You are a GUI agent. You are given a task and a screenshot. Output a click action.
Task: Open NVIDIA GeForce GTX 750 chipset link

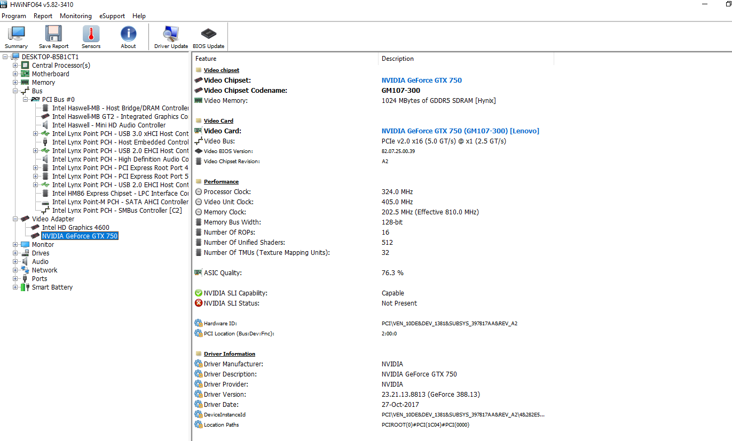pyautogui.click(x=422, y=80)
